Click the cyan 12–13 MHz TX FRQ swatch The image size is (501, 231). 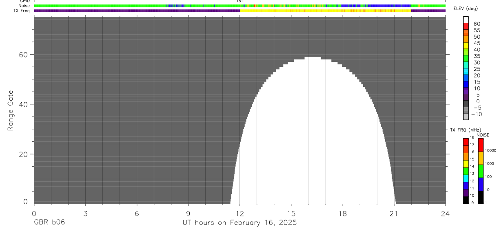point(466,178)
